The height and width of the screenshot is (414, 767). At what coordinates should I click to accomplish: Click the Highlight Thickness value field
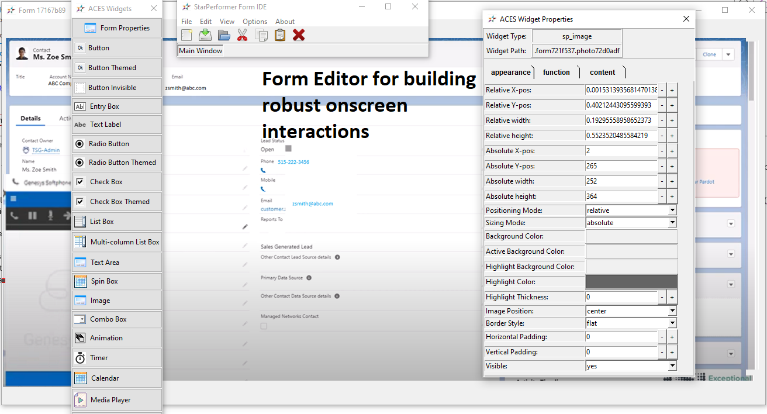pos(621,297)
